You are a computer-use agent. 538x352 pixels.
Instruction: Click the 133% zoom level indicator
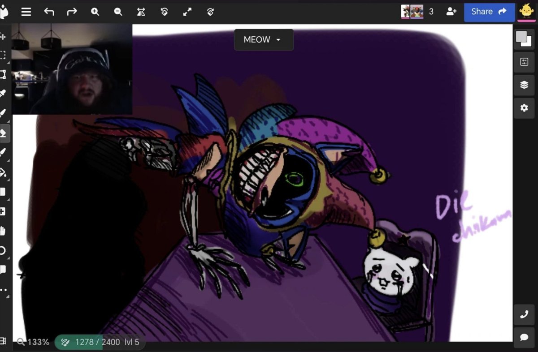tap(34, 342)
